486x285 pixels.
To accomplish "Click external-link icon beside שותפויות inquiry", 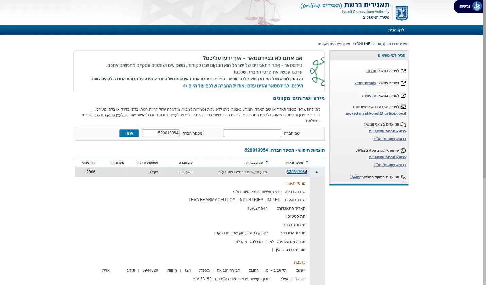I will click(x=403, y=96).
